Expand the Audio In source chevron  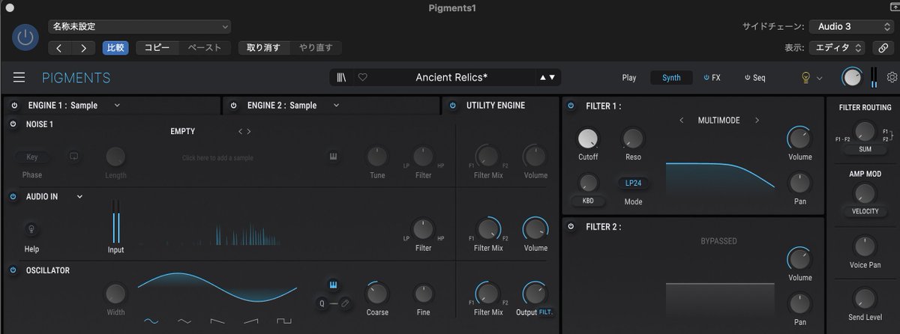pyautogui.click(x=79, y=197)
